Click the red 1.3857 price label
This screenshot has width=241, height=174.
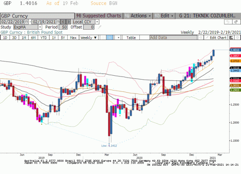(235, 56)
